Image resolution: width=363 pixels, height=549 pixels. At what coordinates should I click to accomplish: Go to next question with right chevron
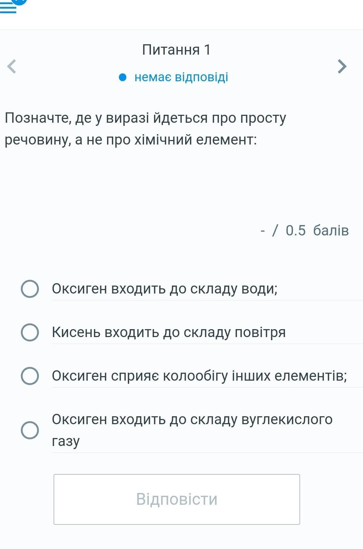(x=342, y=66)
